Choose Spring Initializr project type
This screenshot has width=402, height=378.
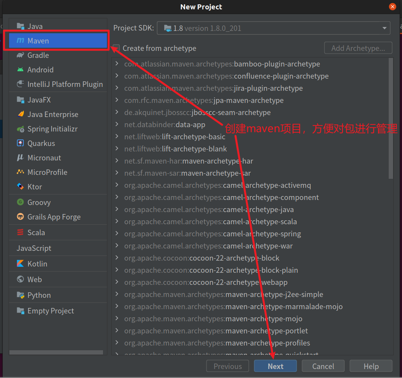[x=58, y=129]
